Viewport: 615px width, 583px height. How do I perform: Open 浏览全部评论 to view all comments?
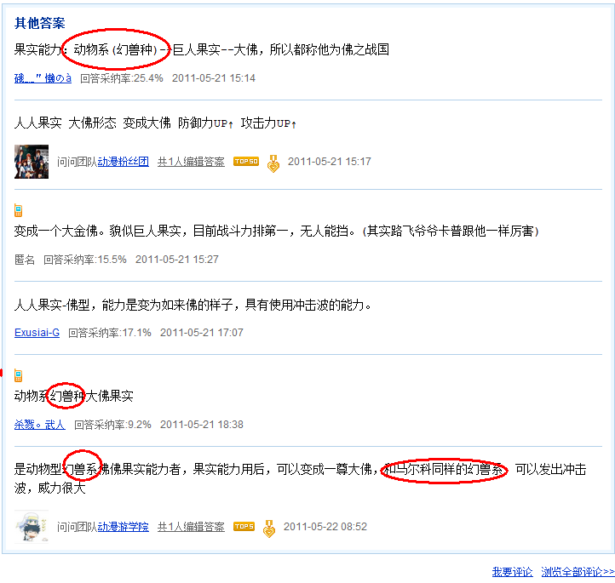(x=578, y=572)
